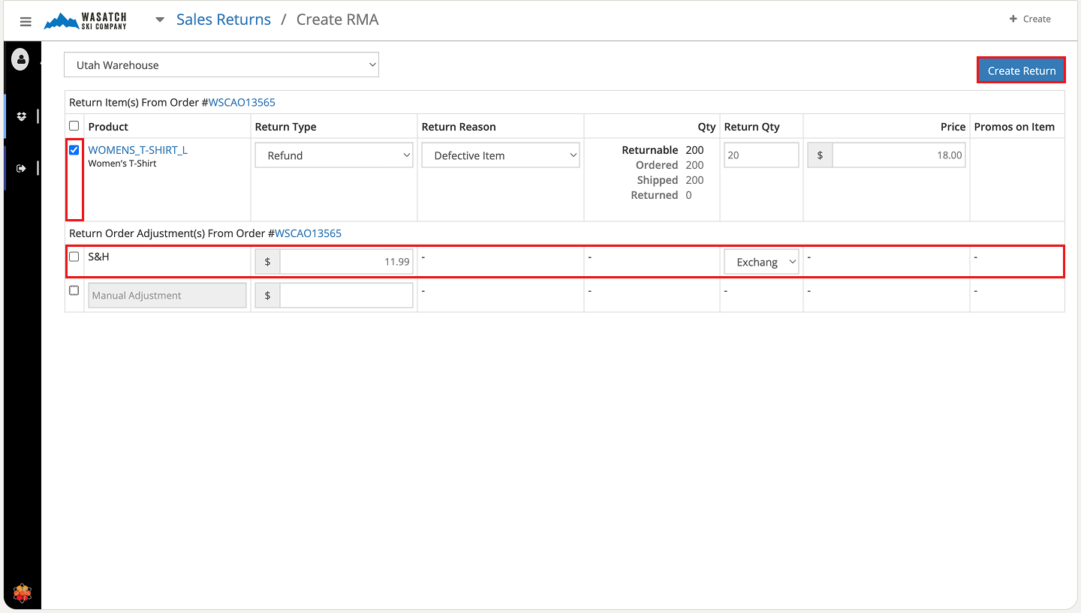The image size is (1081, 613).
Task: Open the hamburger navigation menu
Action: [26, 22]
